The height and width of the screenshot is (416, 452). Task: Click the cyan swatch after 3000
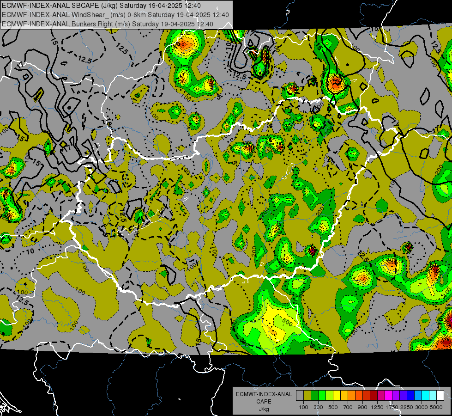[426, 396]
